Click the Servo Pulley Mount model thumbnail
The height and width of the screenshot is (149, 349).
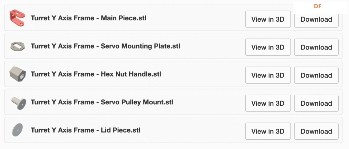pos(18,102)
